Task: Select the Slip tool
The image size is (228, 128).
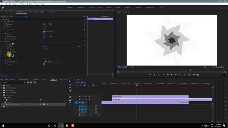Action: point(70,94)
